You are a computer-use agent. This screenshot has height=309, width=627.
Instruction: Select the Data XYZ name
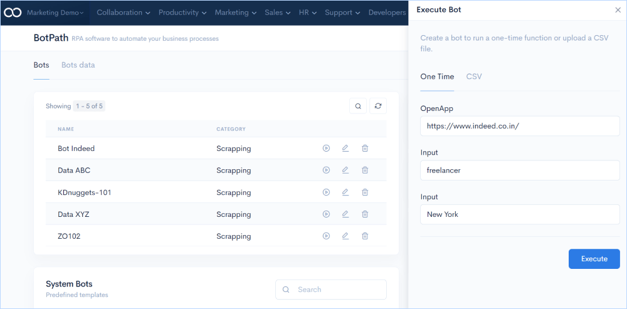pyautogui.click(x=73, y=214)
